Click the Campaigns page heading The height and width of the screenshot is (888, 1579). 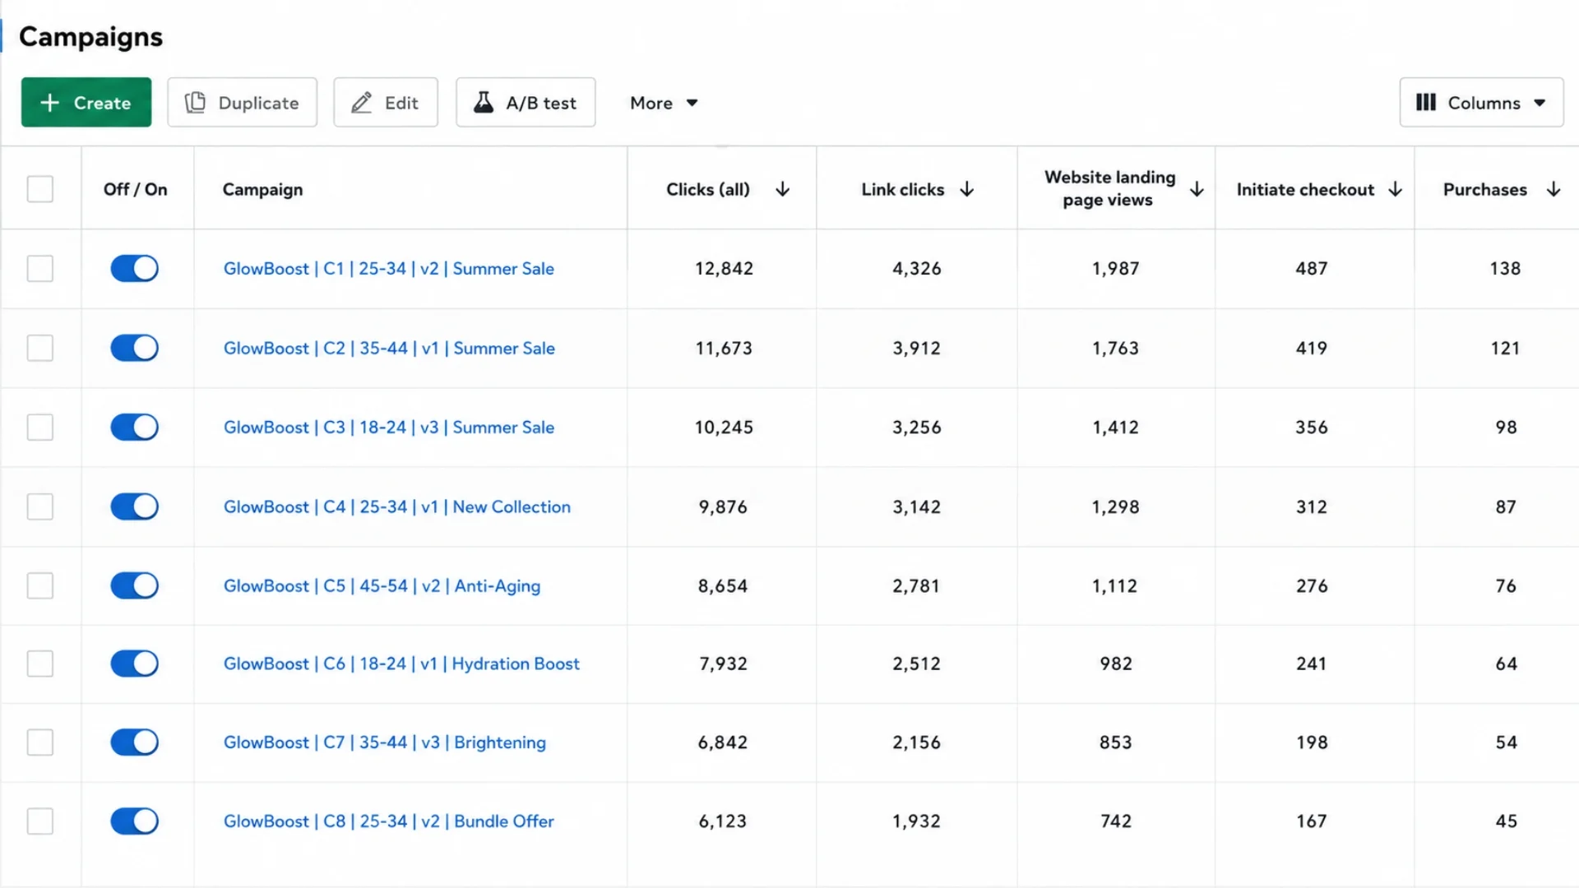pyautogui.click(x=90, y=37)
